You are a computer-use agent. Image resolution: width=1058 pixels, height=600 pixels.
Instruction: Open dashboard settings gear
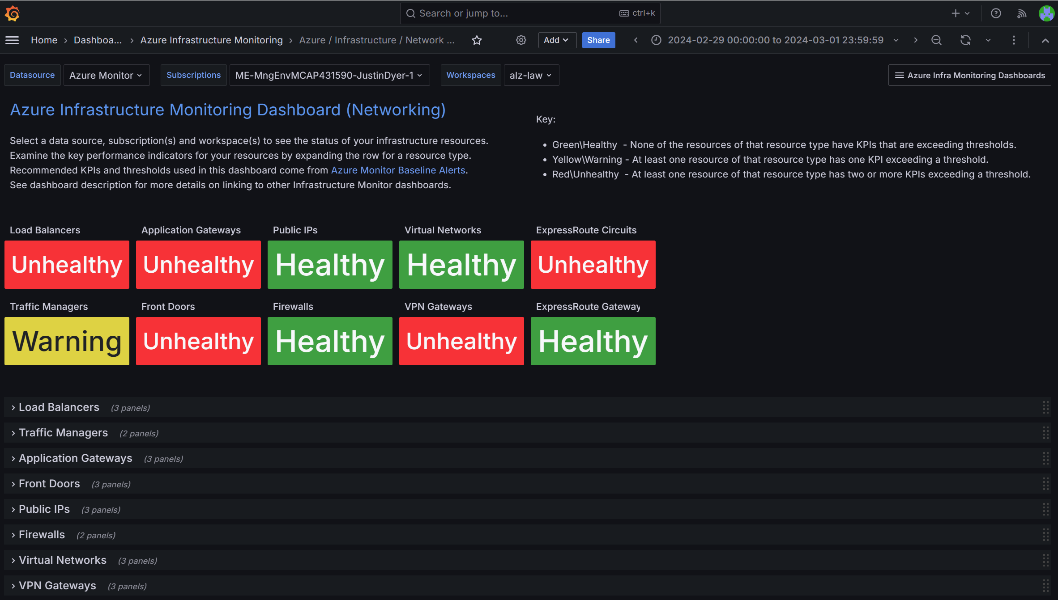pyautogui.click(x=521, y=40)
